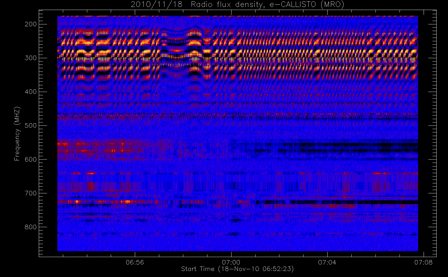
Task: Click the 07:04 time tick label
Action: [x=327, y=262]
